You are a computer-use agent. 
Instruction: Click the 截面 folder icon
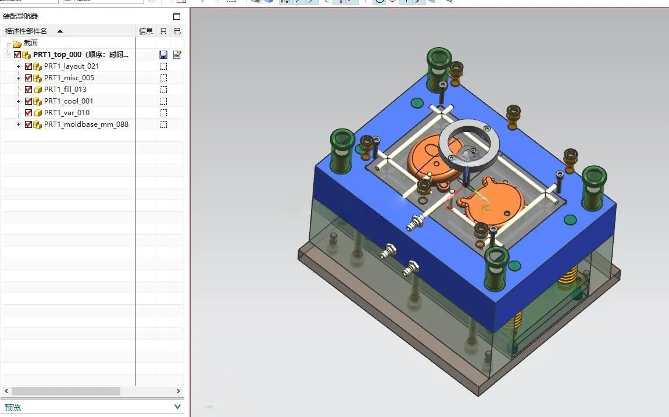tap(17, 44)
